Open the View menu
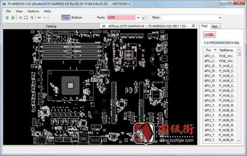The height and width of the screenshot is (156, 247). [x=19, y=11]
